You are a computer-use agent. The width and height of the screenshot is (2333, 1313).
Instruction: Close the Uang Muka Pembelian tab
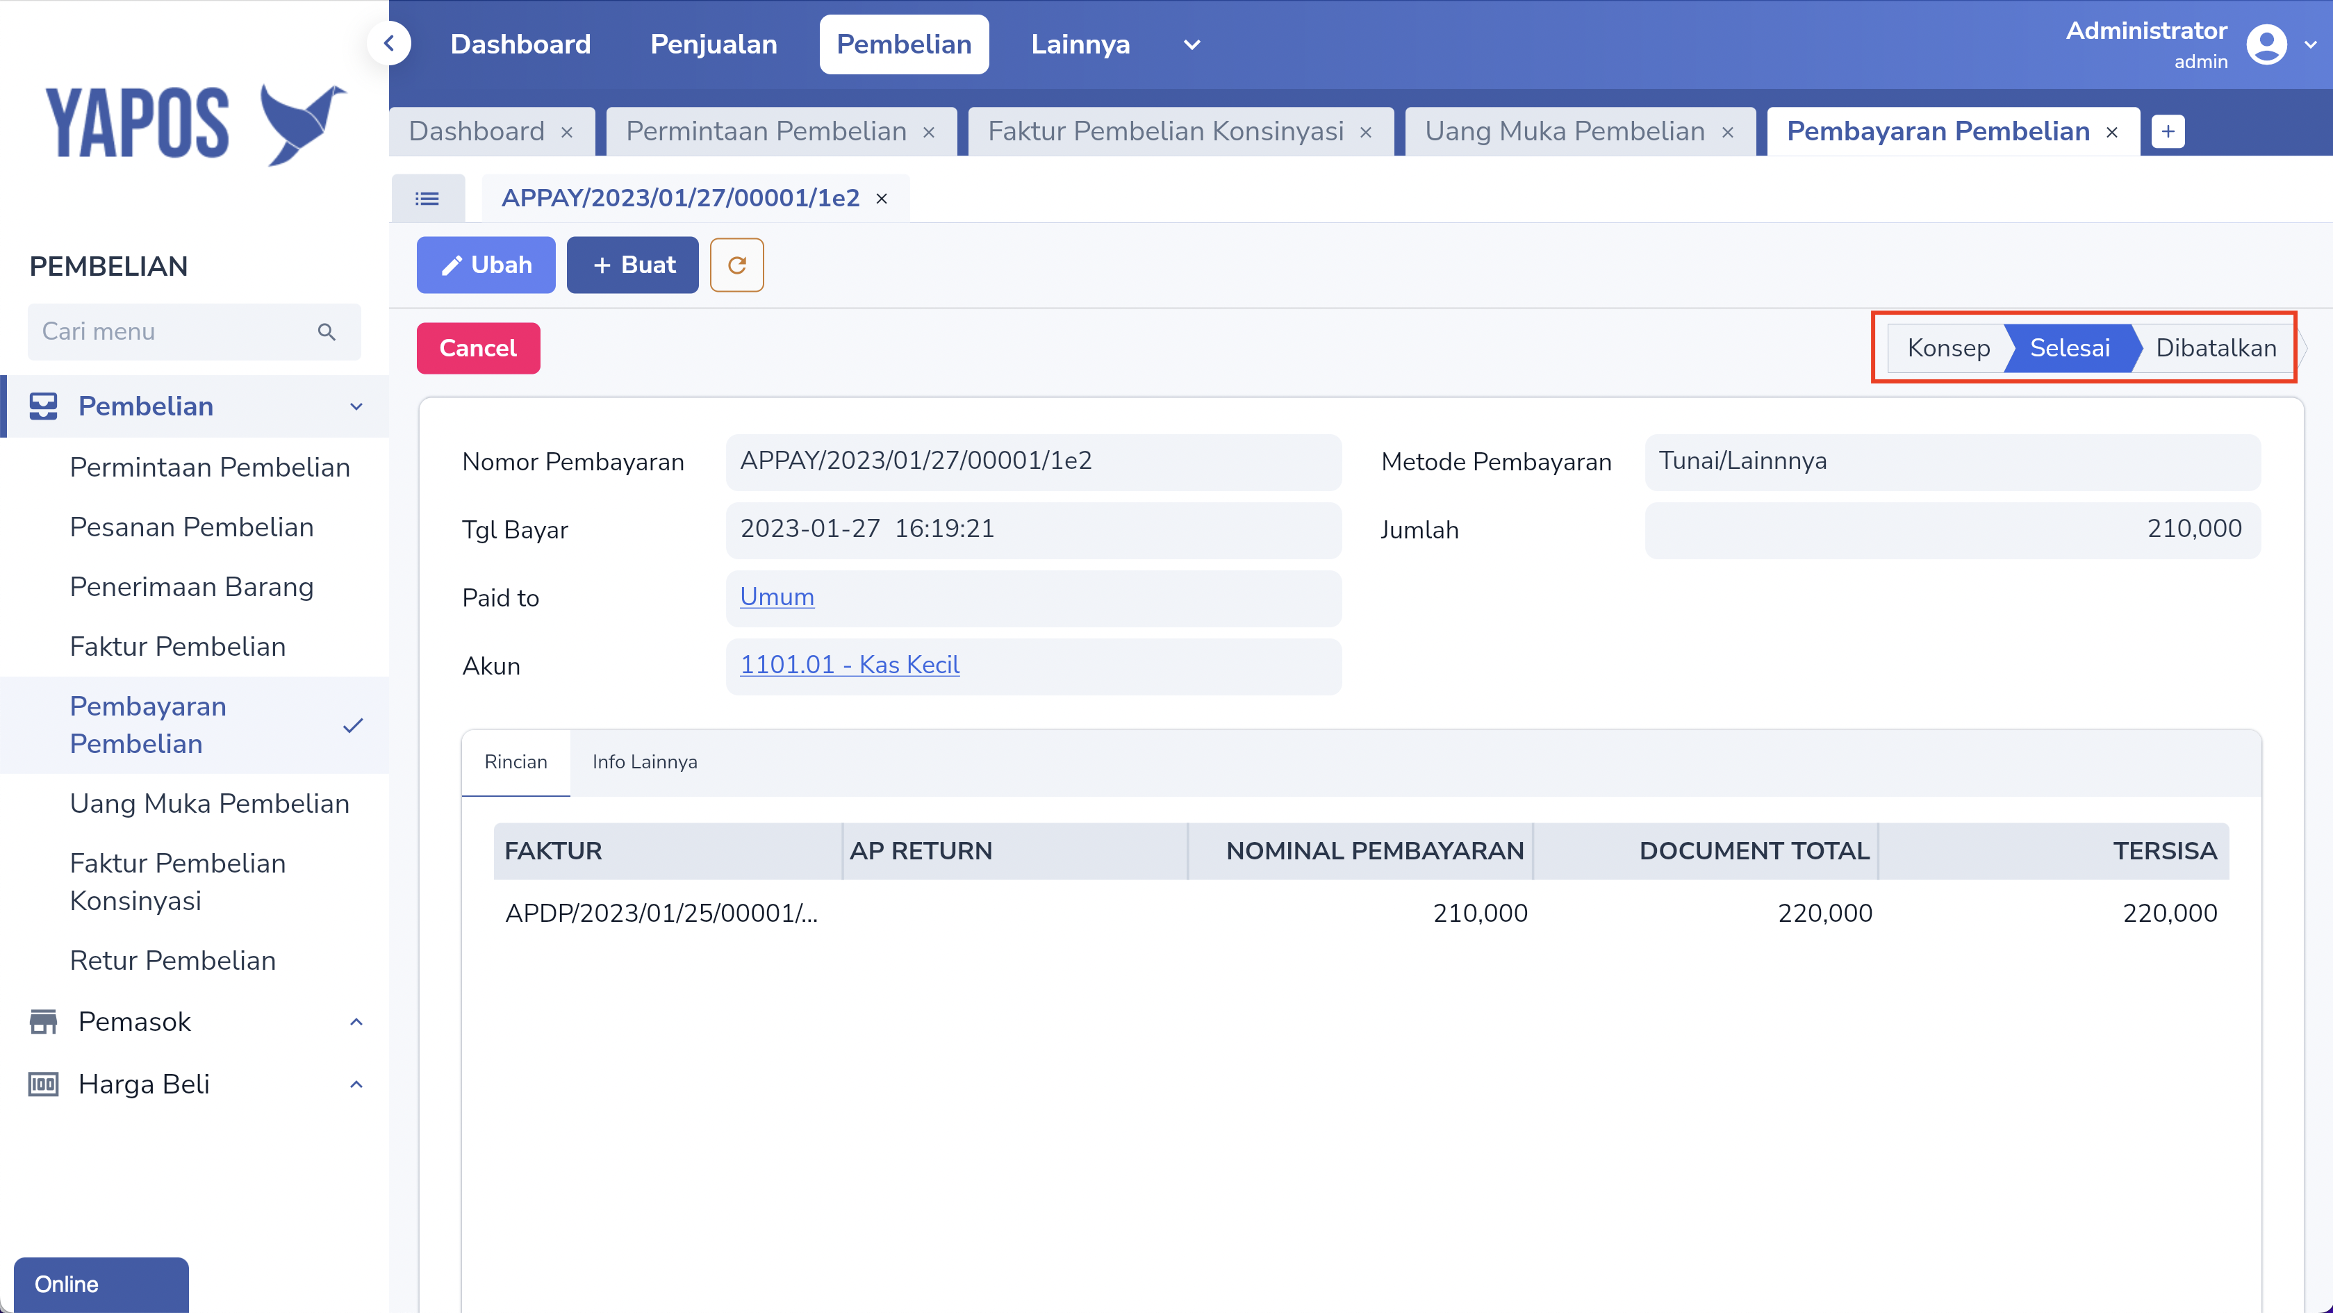pos(1727,132)
